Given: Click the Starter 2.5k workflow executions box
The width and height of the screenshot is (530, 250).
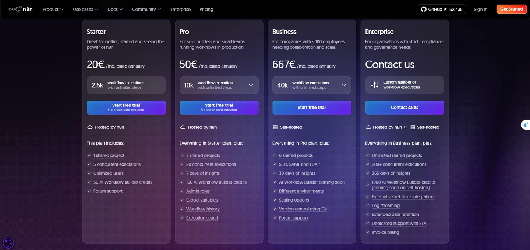Looking at the screenshot, I should pyautogui.click(x=126, y=85).
